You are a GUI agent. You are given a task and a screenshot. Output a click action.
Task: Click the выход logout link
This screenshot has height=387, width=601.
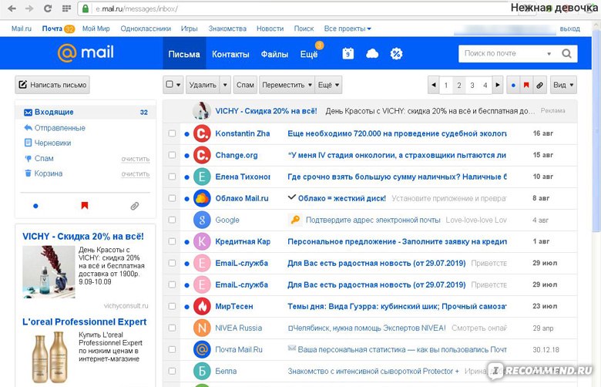pyautogui.click(x=569, y=29)
